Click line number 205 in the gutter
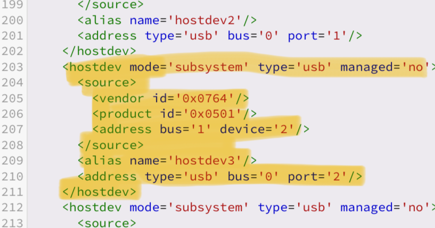 pyautogui.click(x=12, y=98)
